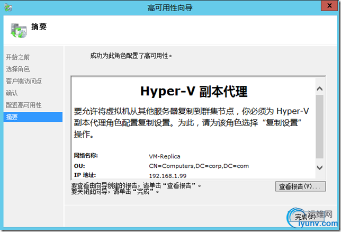Click the 192.168.1.99 IP address
341x232 pixels.
tap(168, 176)
